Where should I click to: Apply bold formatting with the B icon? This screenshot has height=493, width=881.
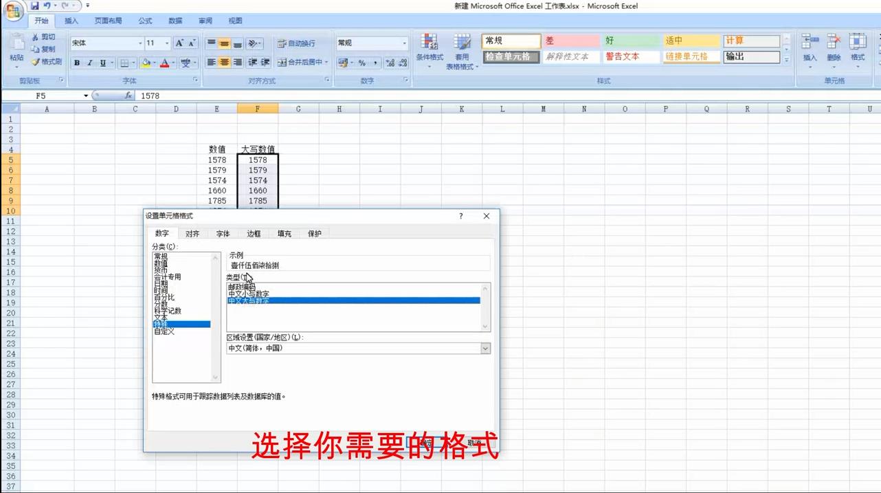[x=78, y=63]
